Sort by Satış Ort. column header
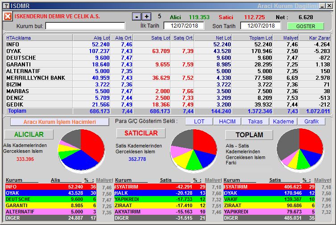The width and height of the screenshot is (336, 225). click(183, 38)
